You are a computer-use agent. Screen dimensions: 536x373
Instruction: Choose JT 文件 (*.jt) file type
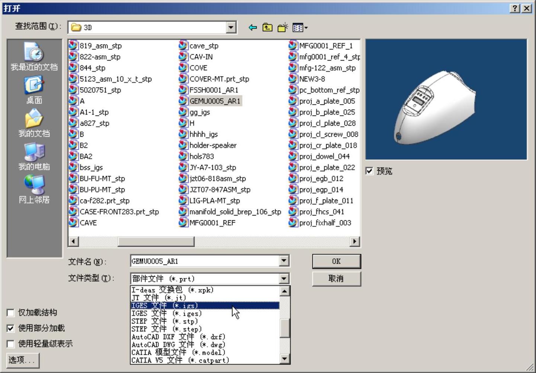pyautogui.click(x=205, y=298)
